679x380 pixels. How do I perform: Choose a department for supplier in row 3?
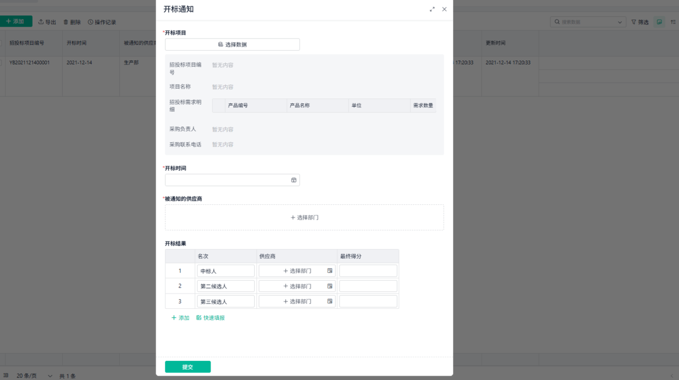[297, 302]
